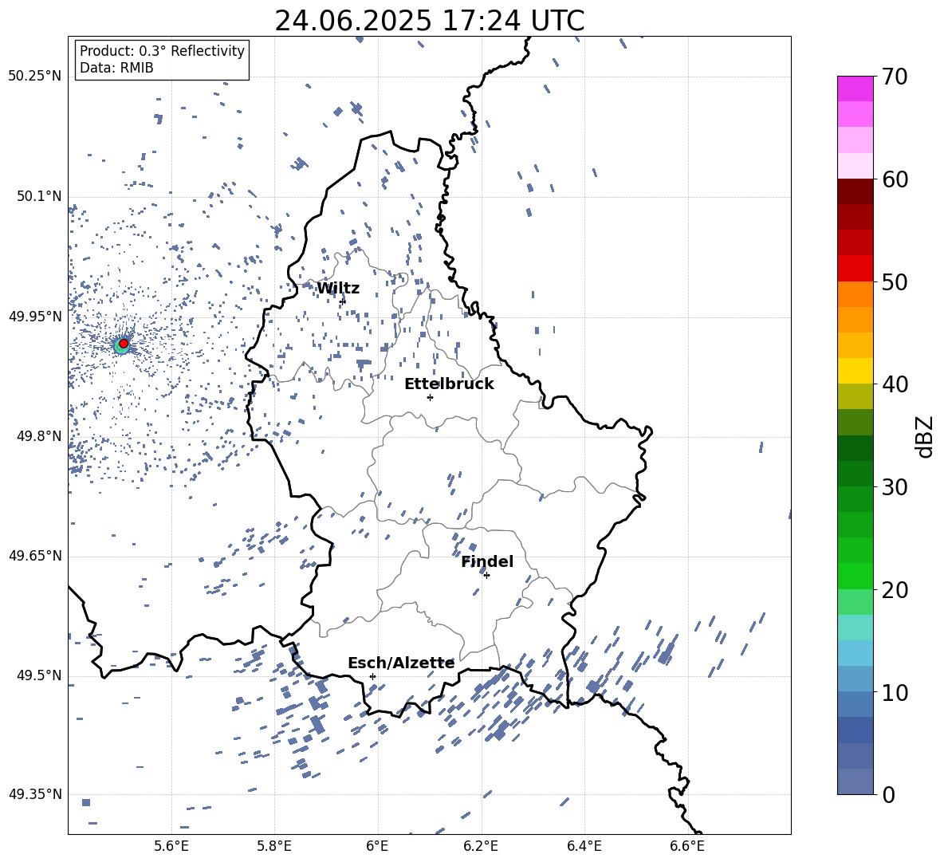Image resolution: width=944 pixels, height=862 pixels.
Task: Click the 50.25°N latitude label
Action: point(35,77)
